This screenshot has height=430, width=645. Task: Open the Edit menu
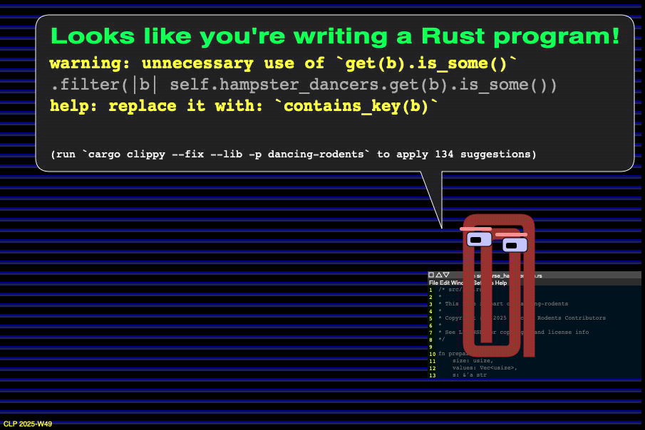pyautogui.click(x=445, y=283)
